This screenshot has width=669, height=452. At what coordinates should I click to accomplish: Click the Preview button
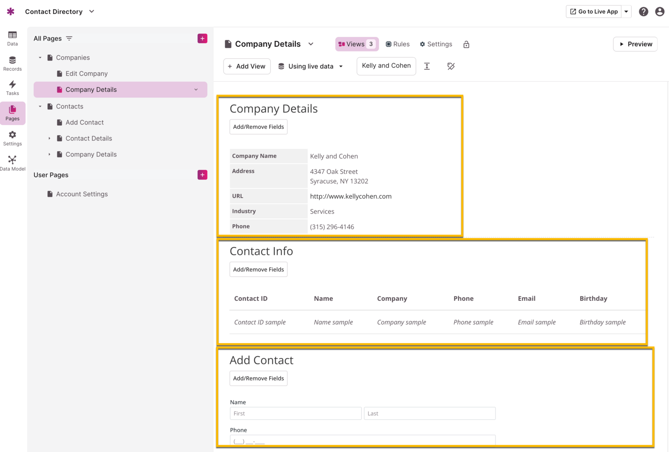coord(635,44)
